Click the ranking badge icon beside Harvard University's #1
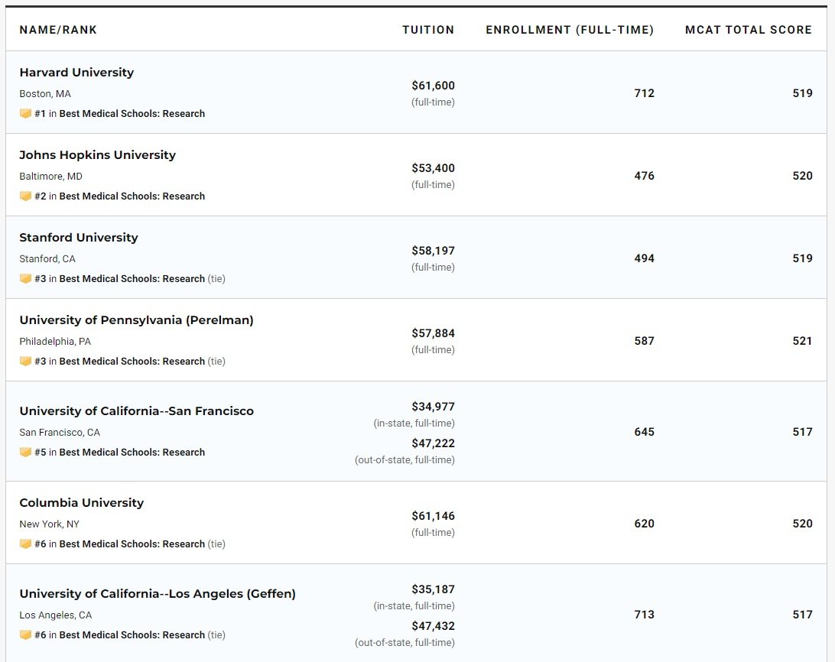The height and width of the screenshot is (662, 835). tap(25, 113)
